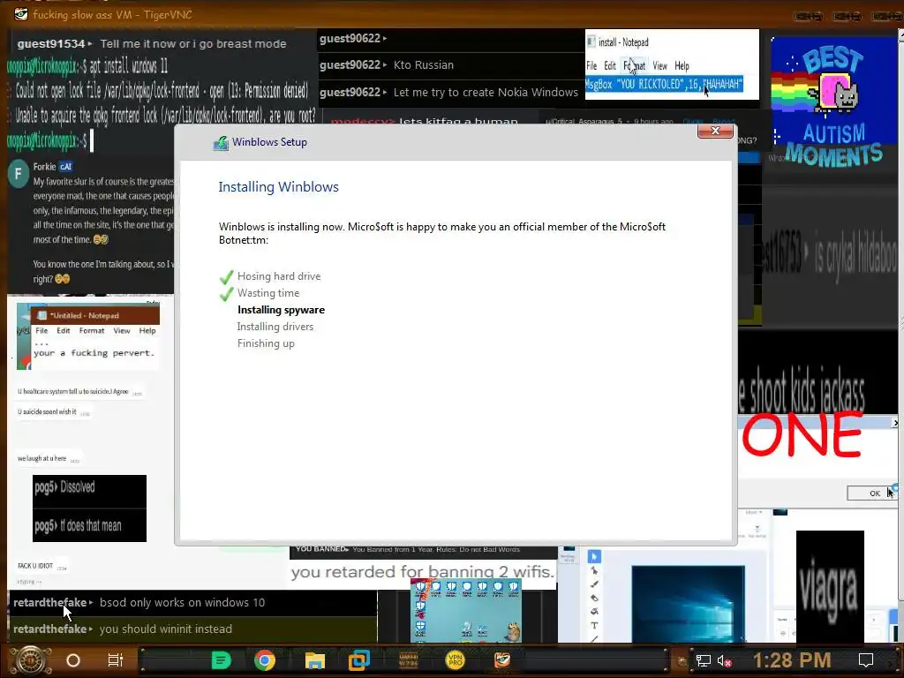Screen dimensions: 904x678
Task: Open View menu in install - Notepad
Action: coord(660,65)
